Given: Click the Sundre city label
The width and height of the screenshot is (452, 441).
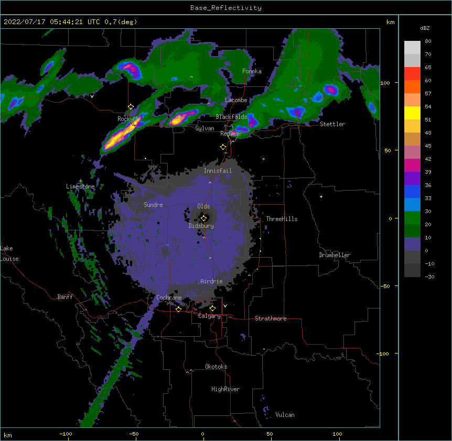Looking at the screenshot, I should pos(153,205).
